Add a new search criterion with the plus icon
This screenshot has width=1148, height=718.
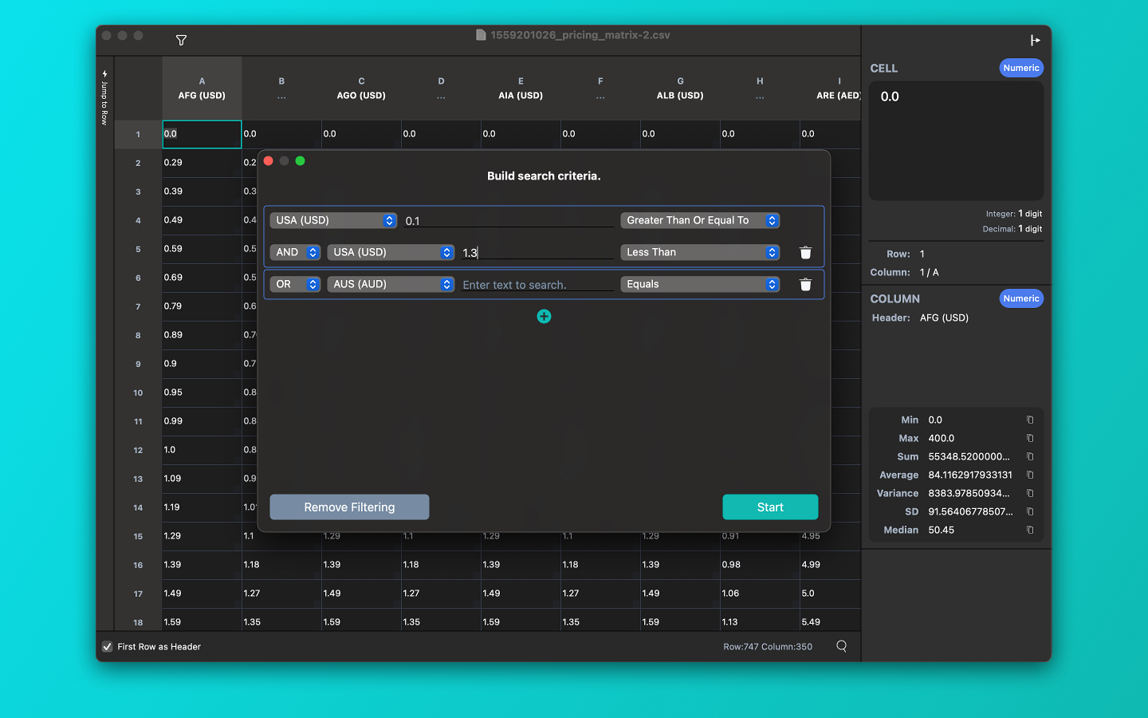[544, 317]
